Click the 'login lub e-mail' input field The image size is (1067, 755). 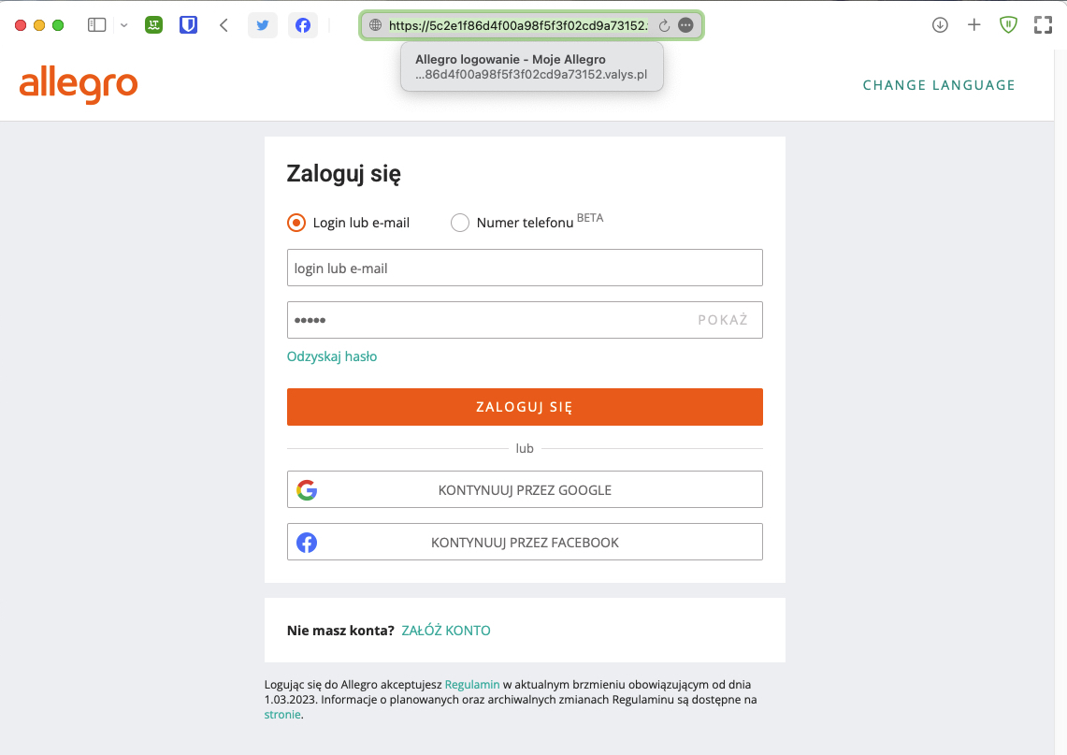525,268
